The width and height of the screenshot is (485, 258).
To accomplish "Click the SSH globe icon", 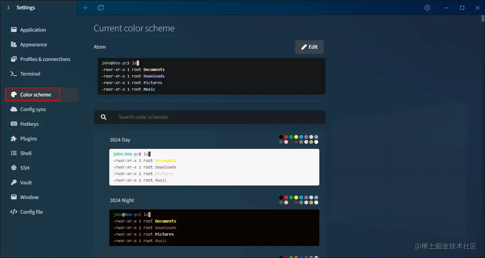I will (x=14, y=168).
